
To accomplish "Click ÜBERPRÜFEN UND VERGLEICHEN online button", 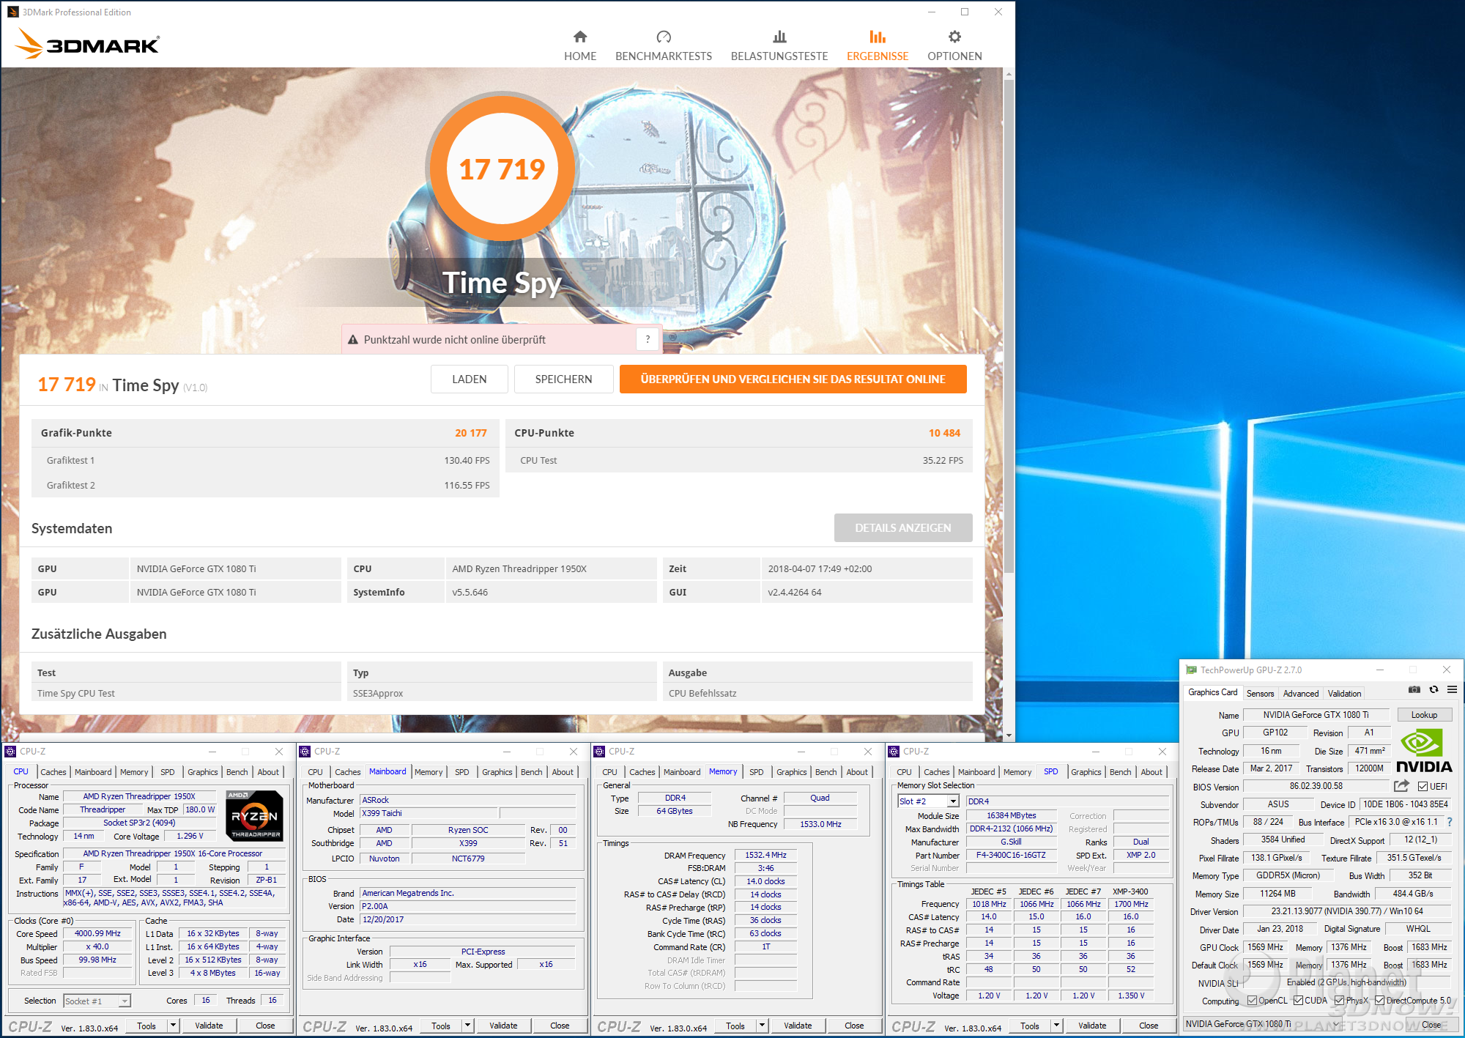I will [793, 379].
